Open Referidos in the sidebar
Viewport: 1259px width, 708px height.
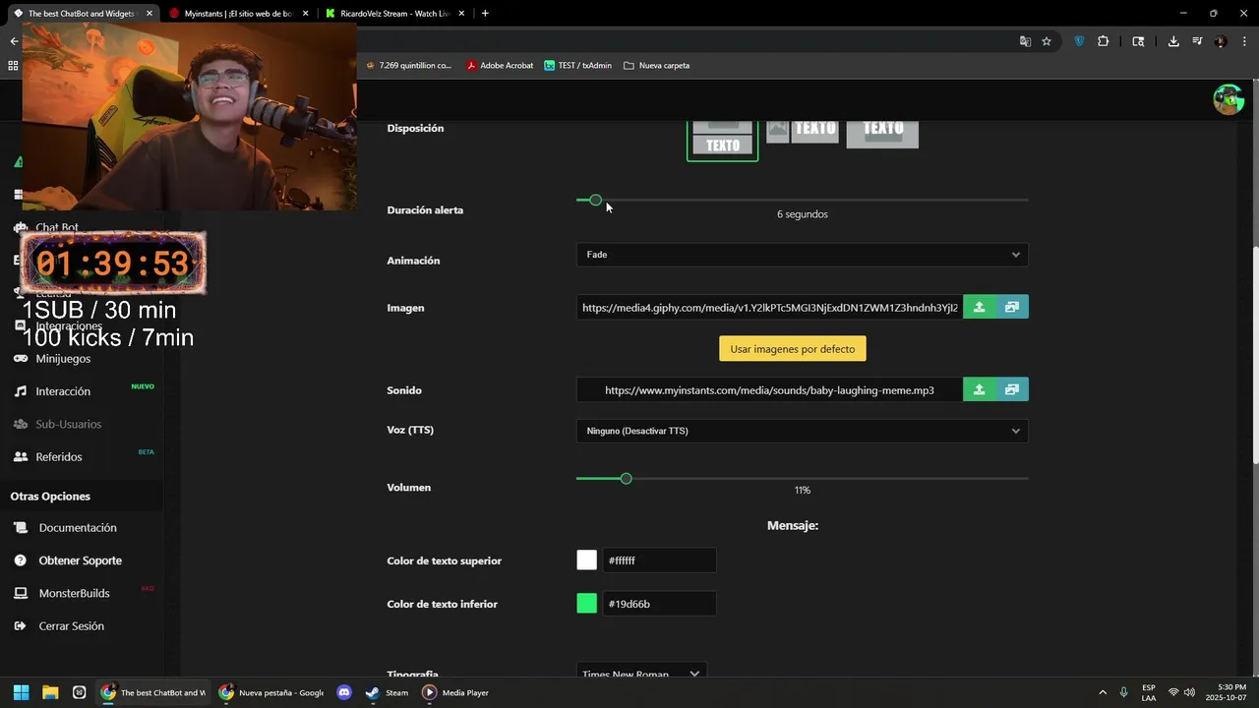pyautogui.click(x=58, y=457)
